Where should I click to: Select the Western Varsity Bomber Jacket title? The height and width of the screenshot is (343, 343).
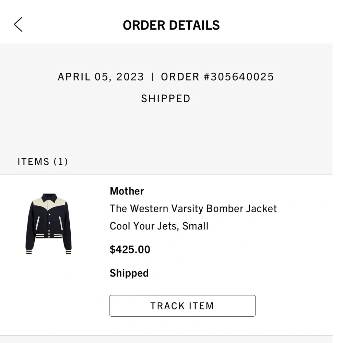193,209
